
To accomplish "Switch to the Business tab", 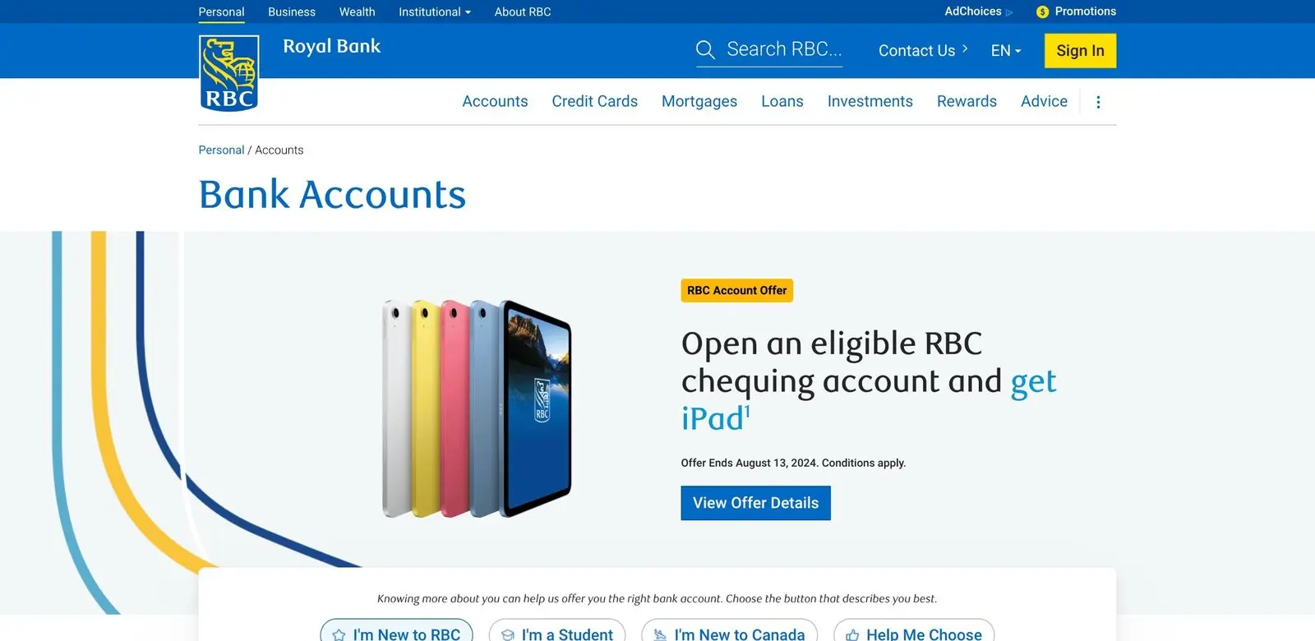I will [x=292, y=12].
